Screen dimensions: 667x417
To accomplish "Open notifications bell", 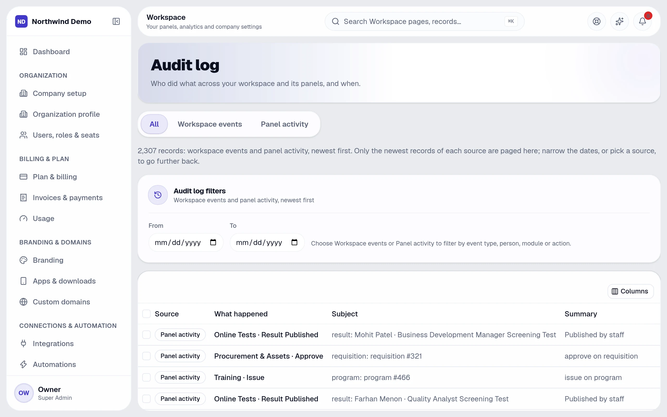I will coord(642,22).
